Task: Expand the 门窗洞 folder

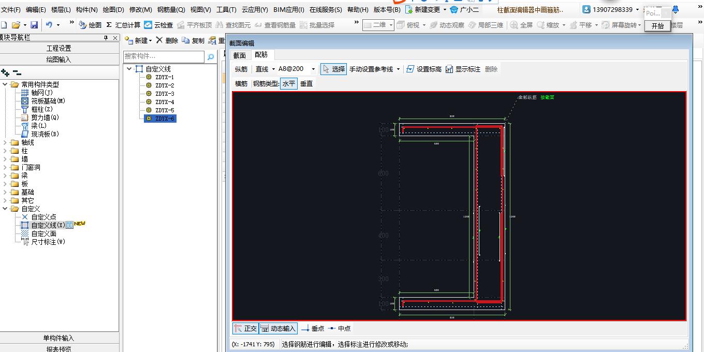Action: 6,167
